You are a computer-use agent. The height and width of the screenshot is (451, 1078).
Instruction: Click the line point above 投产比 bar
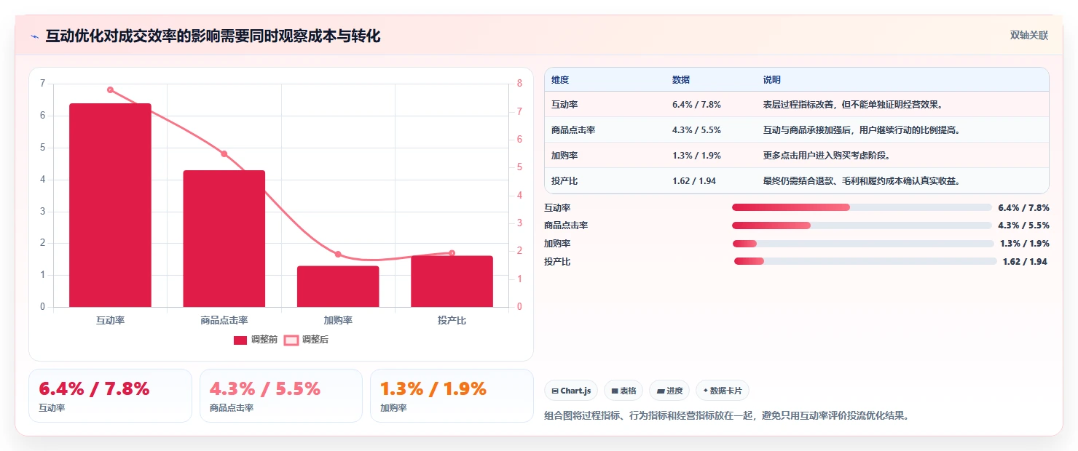tap(452, 253)
